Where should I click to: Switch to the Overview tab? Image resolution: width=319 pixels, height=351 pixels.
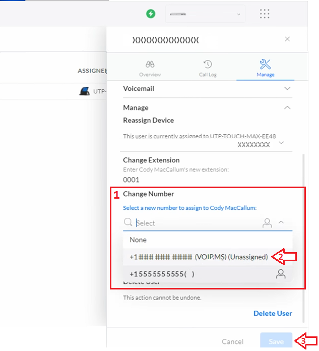point(150,68)
